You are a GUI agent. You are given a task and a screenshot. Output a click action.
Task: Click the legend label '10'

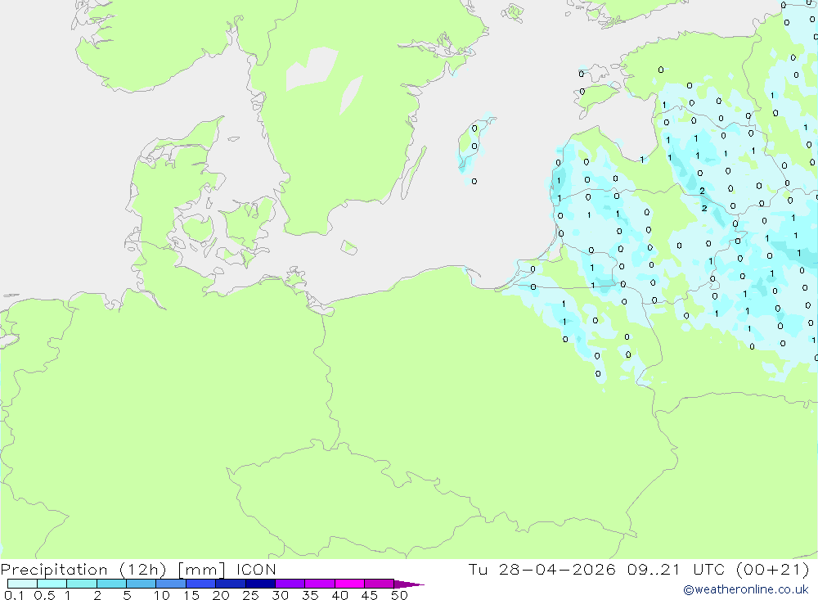point(162,595)
